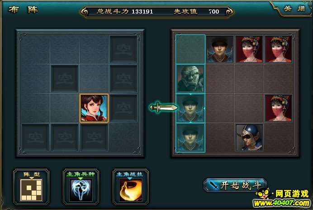Select the top-row capped man enemy portrait

click(x=220, y=49)
